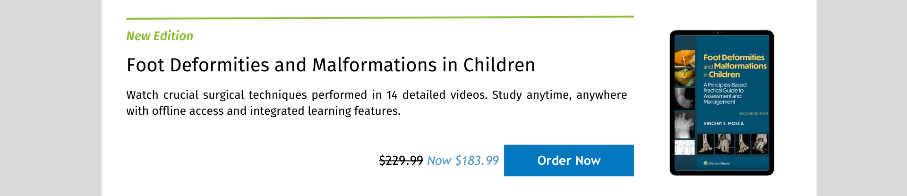Viewport: 907px width, 196px height.
Task: Click the green divider line above New Edition
Action: click(380, 17)
